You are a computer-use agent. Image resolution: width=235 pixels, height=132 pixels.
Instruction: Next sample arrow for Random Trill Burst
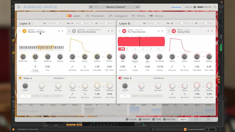click(63, 31)
